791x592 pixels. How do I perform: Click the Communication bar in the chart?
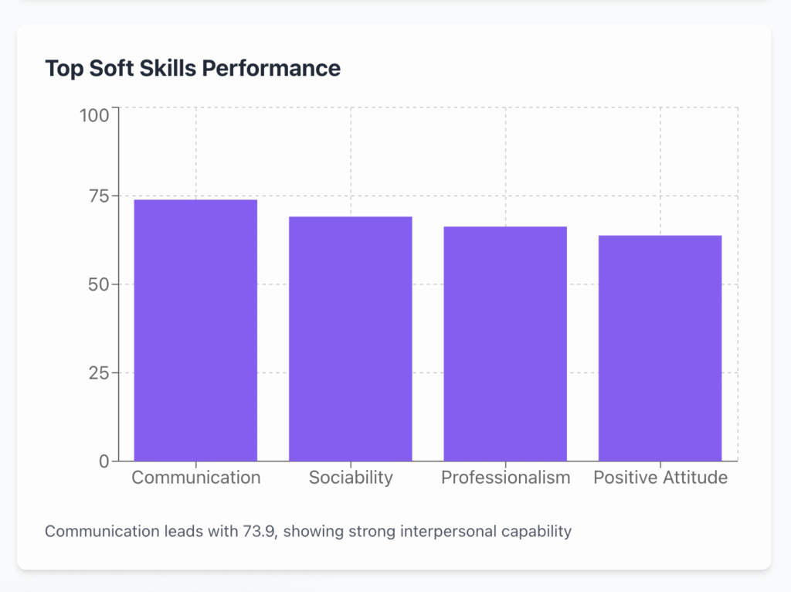pos(195,330)
